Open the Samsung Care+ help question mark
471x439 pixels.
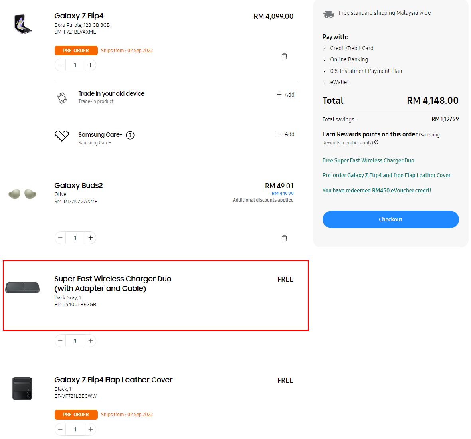pyautogui.click(x=130, y=135)
